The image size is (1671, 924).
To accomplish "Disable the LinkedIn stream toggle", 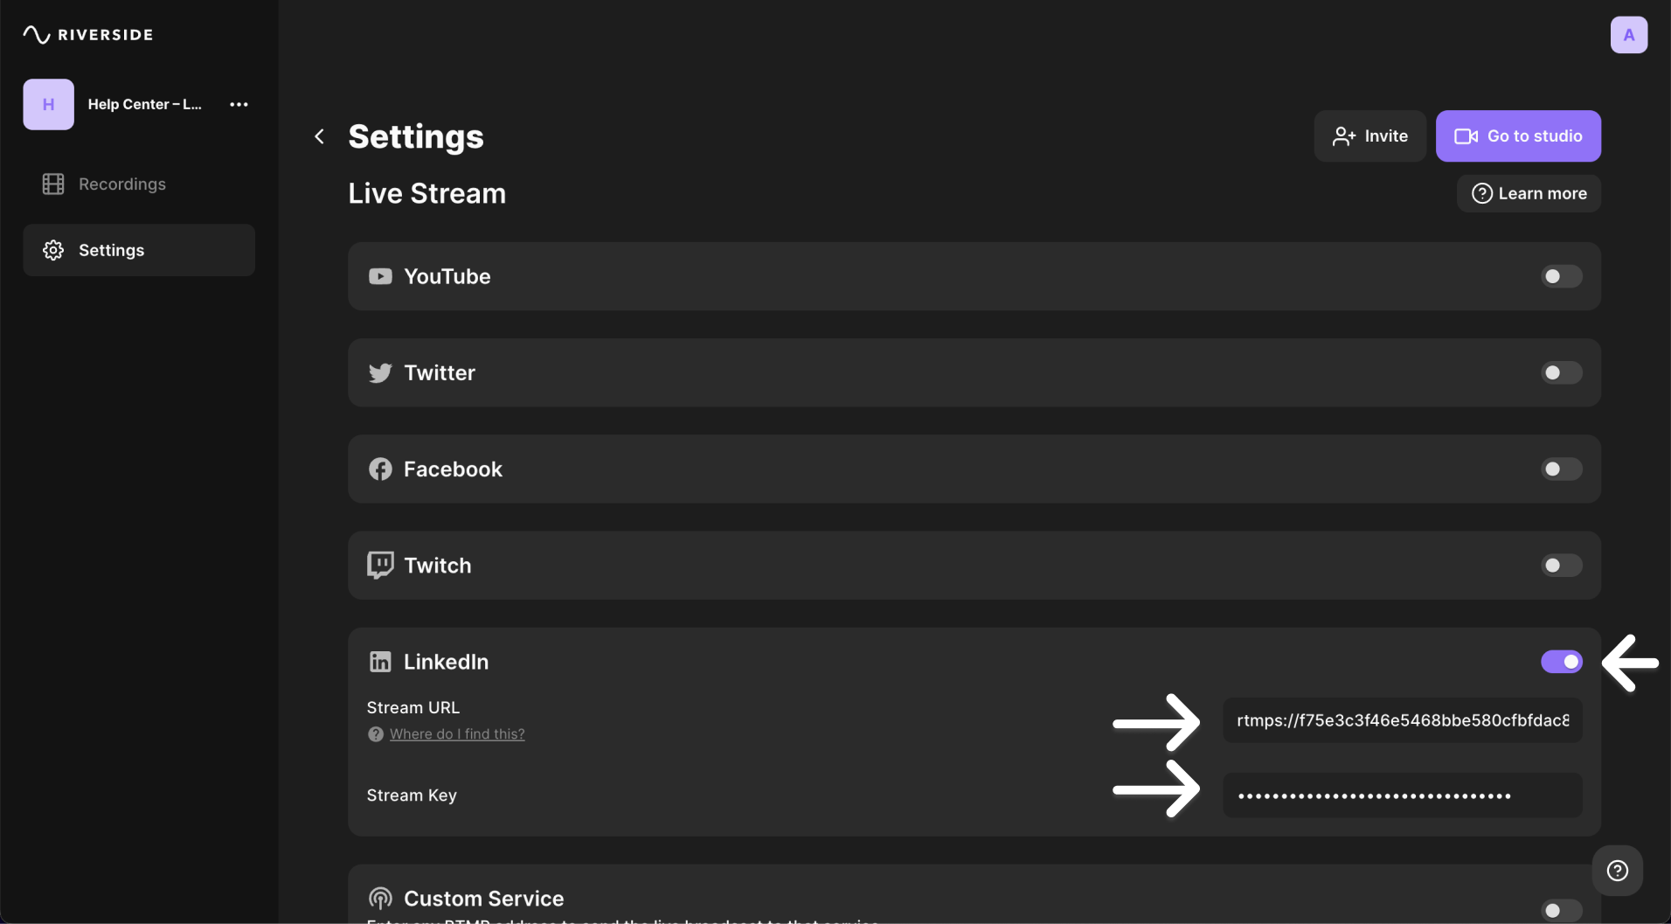I will (1561, 662).
